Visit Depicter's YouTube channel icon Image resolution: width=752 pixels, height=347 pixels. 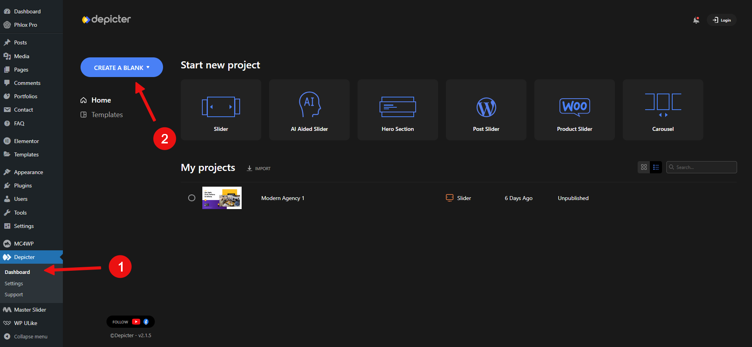click(136, 321)
